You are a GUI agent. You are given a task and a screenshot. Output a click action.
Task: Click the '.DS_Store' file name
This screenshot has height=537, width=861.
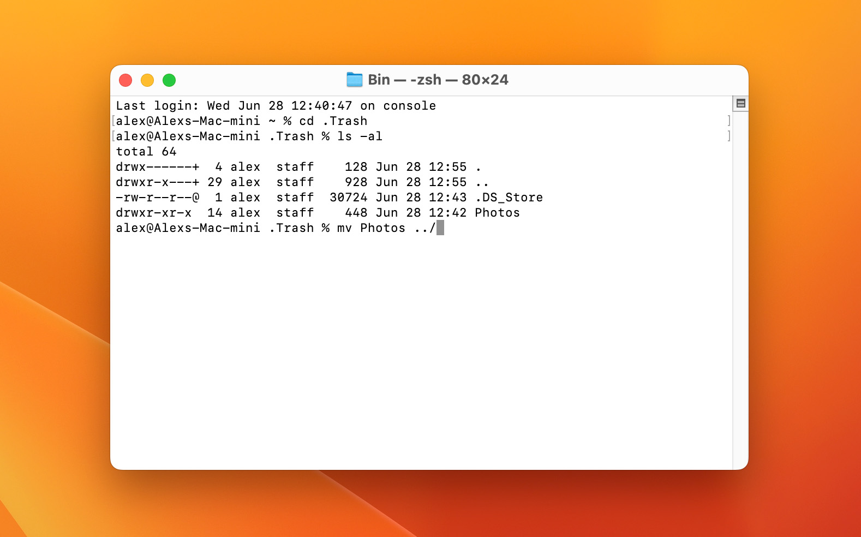pos(509,198)
